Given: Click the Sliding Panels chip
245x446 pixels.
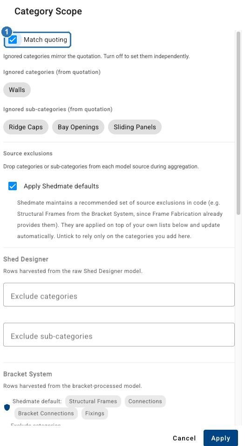Looking at the screenshot, I should pyautogui.click(x=135, y=127).
